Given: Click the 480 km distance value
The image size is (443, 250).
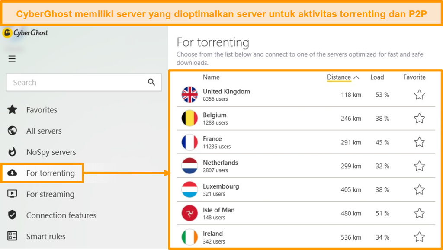Looking at the screenshot, I should coord(351,214).
